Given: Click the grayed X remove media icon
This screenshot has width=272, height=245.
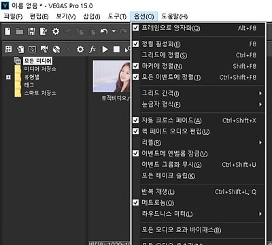Looking at the screenshot, I should (x=68, y=49).
